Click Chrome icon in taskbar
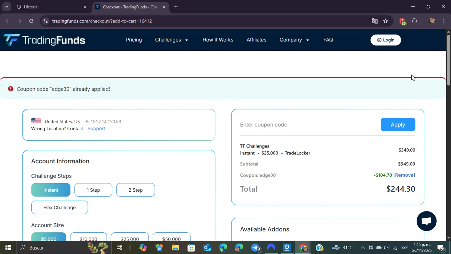 303,248
